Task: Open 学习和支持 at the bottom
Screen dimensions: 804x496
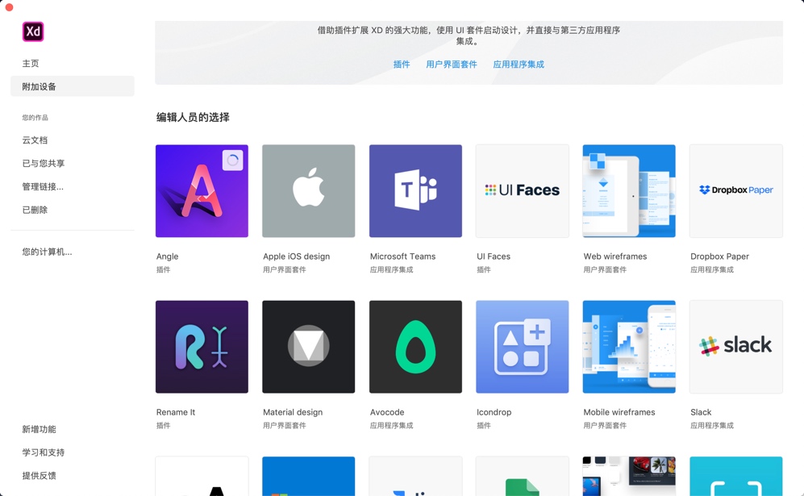Action: [x=42, y=452]
